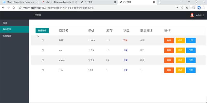
Task: Click the admin user avatar image
Action: pos(192,15)
